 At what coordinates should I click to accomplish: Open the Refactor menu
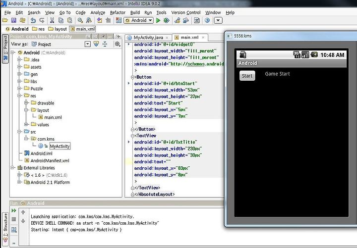(x=118, y=12)
